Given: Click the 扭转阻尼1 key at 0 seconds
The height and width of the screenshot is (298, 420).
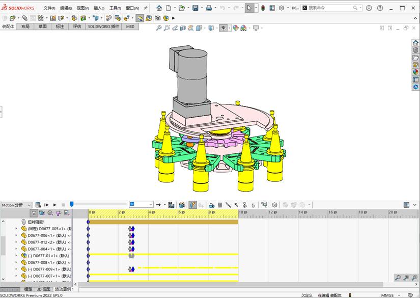Looking at the screenshot, I should click(x=88, y=222).
